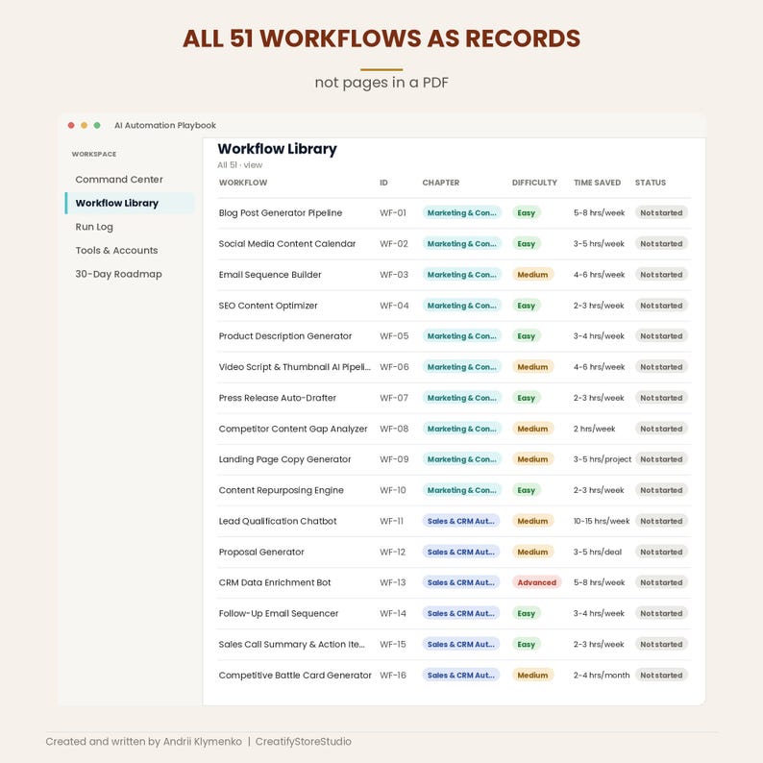Image resolution: width=763 pixels, height=763 pixels.
Task: Open Content Repurposing Engine record
Action: pyautogui.click(x=281, y=490)
